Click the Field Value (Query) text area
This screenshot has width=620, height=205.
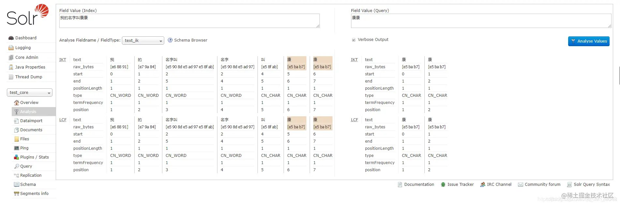coord(481,21)
